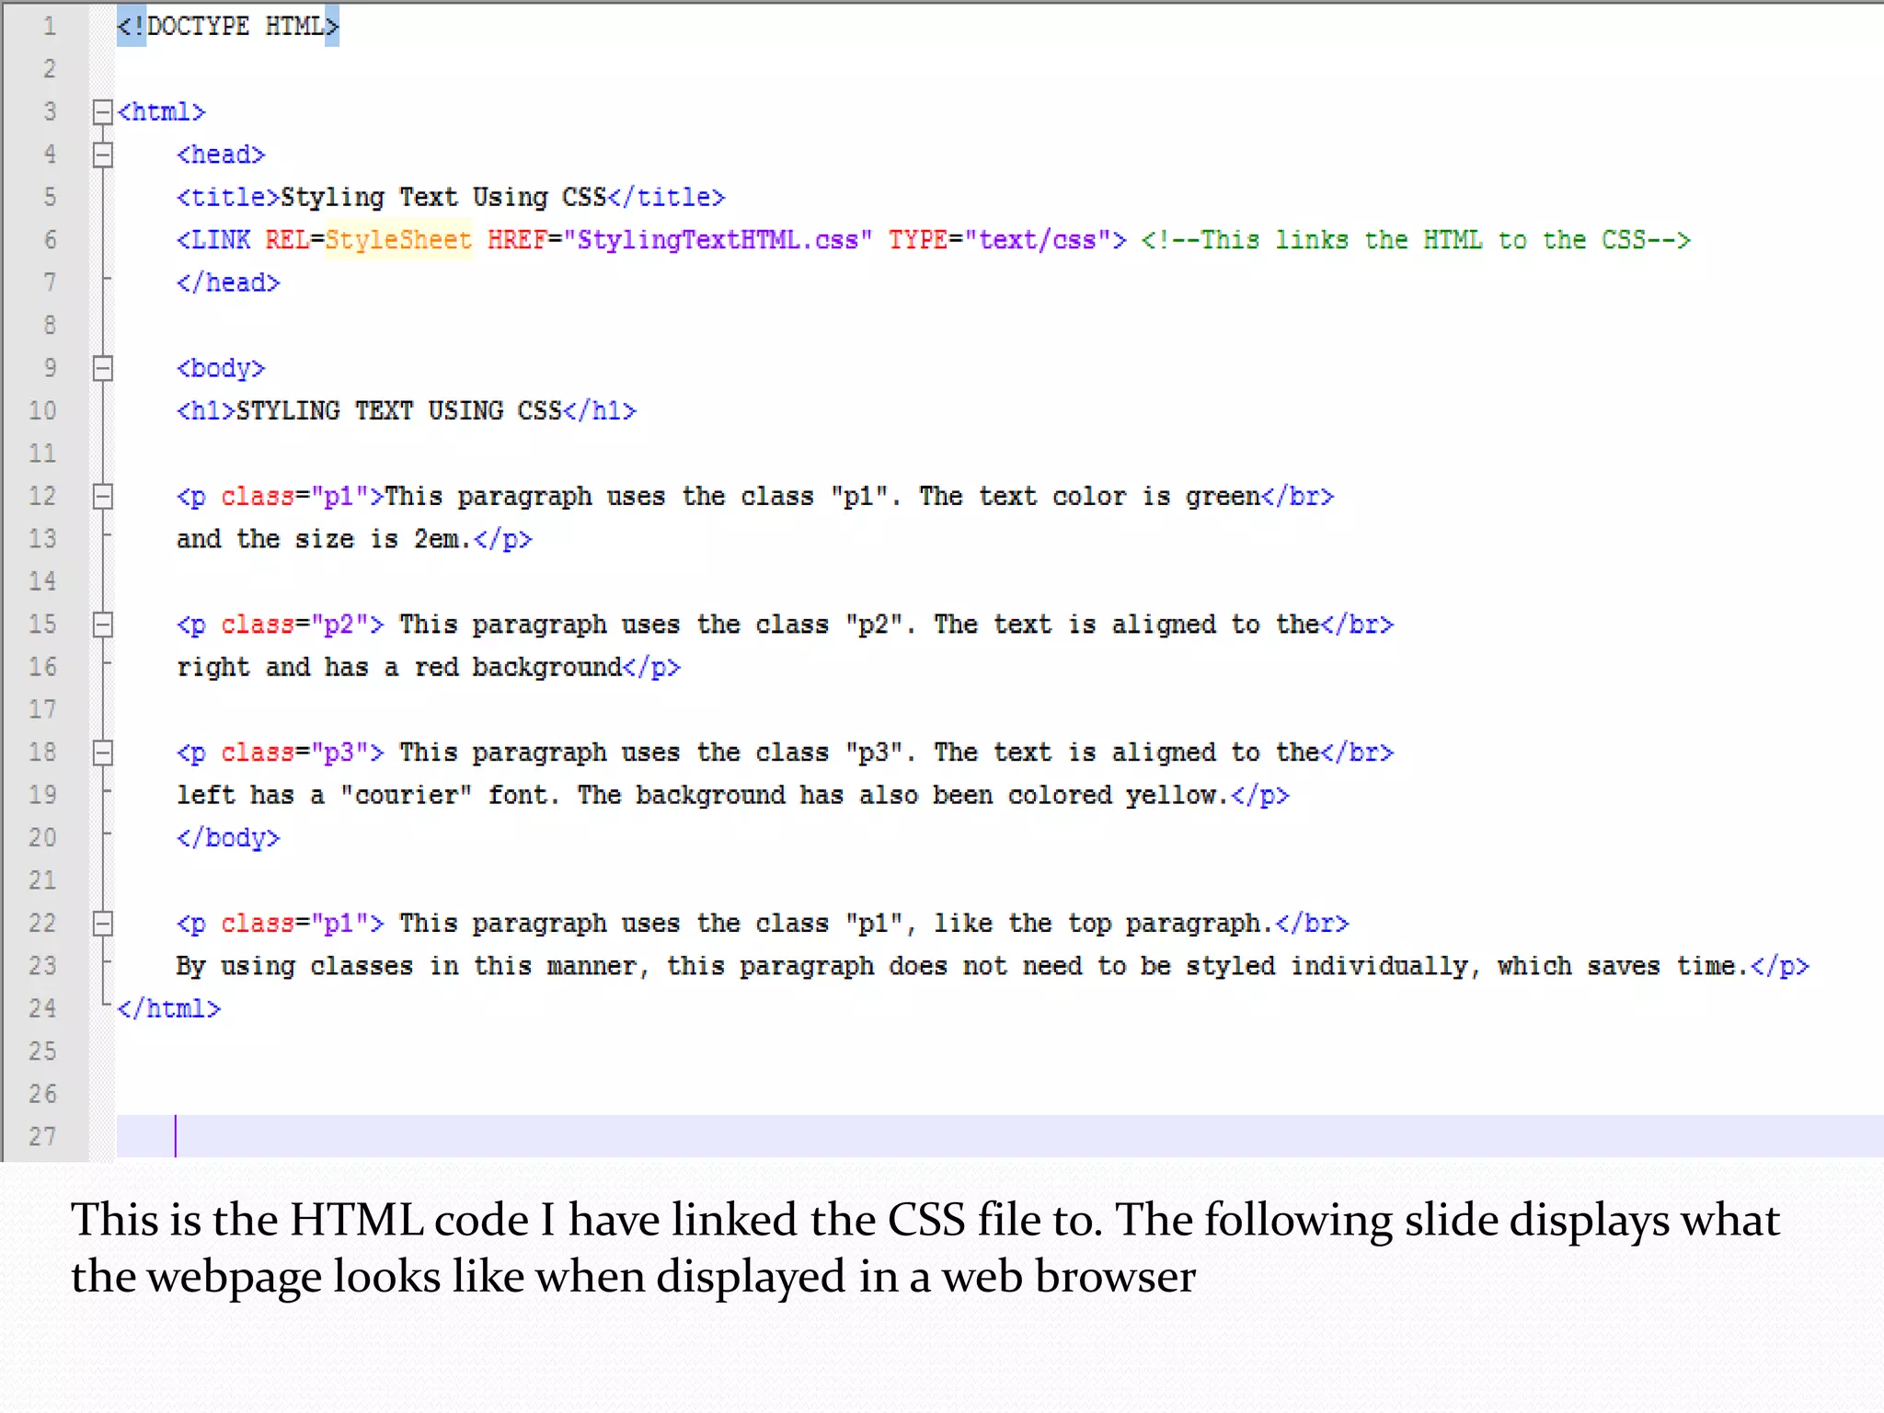Collapse the body tag fold marker
Image resolution: width=1884 pixels, height=1413 pixels.
[x=102, y=368]
